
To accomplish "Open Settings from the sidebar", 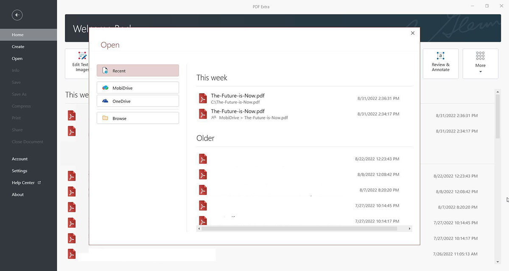I will (x=20, y=171).
